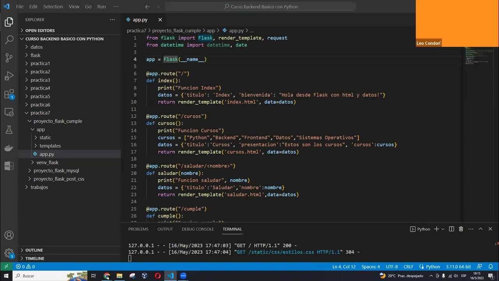Expand the proyecto_flask_mysql folder
This screenshot has width=499, height=281.
pyautogui.click(x=56, y=171)
